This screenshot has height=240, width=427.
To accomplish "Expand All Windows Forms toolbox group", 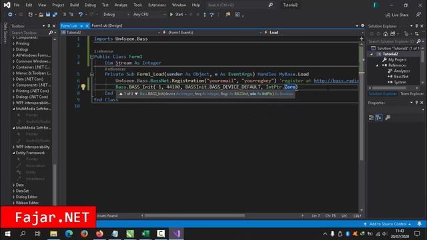I will coord(14,55).
